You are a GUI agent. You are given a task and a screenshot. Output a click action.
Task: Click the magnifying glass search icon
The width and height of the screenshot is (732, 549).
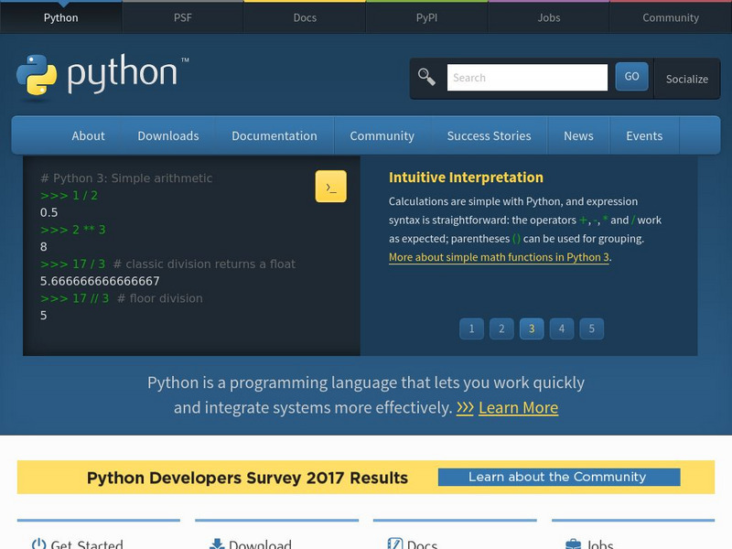point(427,77)
